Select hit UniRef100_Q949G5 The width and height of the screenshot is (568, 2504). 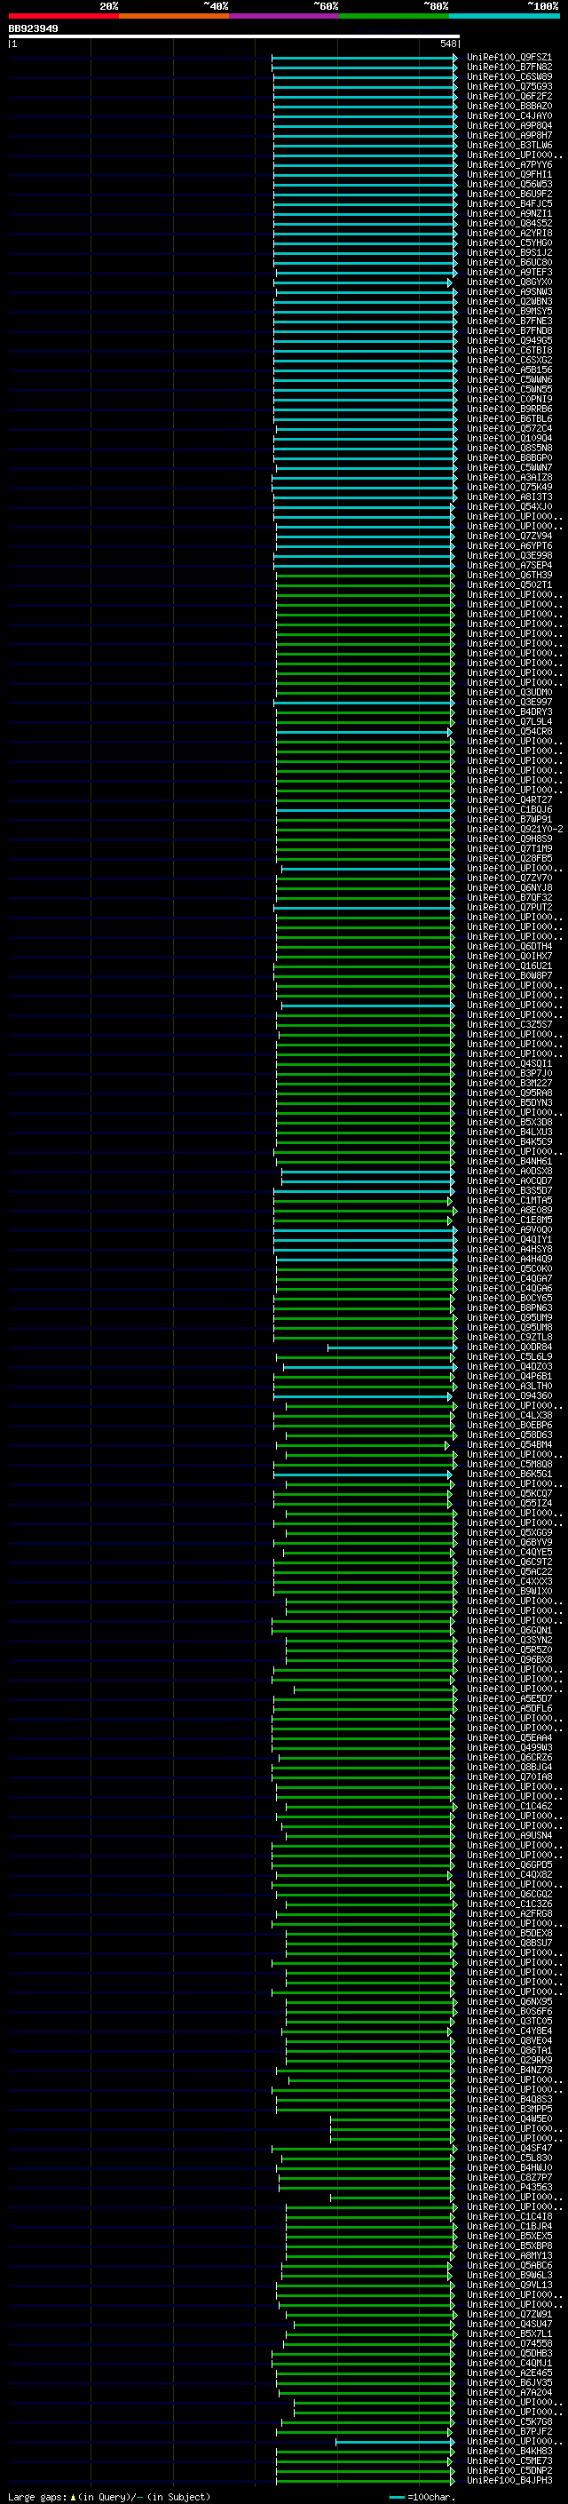tap(509, 340)
